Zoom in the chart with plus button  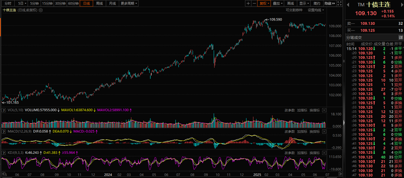[x=248, y=4]
